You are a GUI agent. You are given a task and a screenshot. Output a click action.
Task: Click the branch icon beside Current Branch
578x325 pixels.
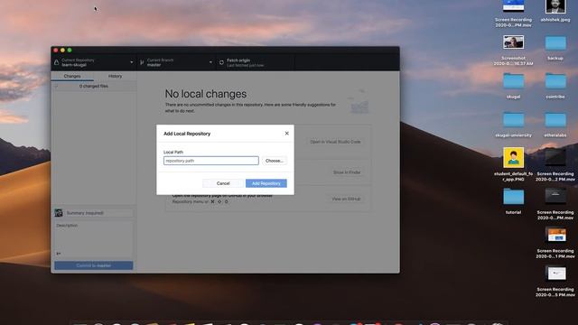click(142, 62)
